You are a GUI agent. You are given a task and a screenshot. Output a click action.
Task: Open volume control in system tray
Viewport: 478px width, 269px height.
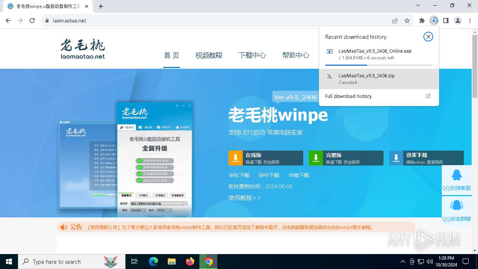click(x=430, y=262)
